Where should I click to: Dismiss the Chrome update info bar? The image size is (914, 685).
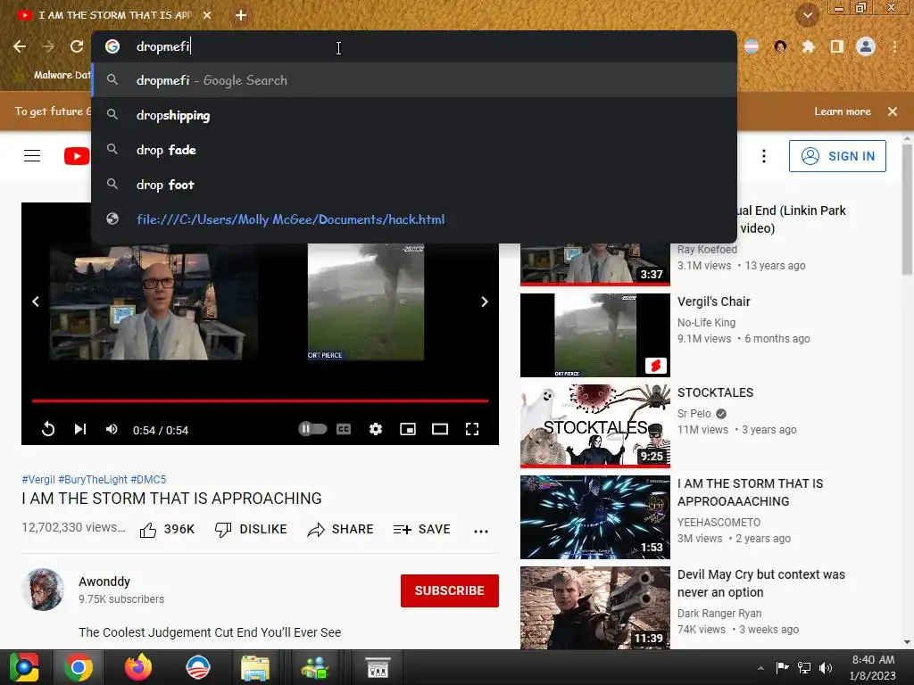pos(892,111)
